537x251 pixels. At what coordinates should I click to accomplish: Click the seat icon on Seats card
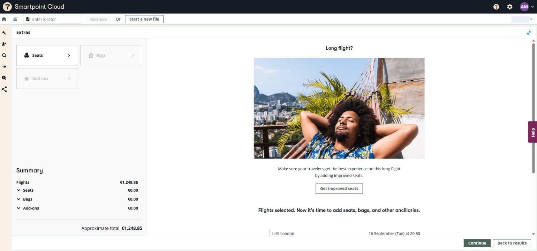27,56
